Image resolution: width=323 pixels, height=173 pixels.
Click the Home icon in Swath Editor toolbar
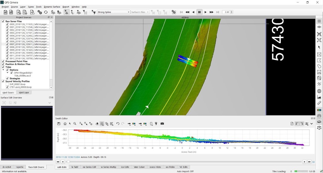pyautogui.click(x=65, y=124)
